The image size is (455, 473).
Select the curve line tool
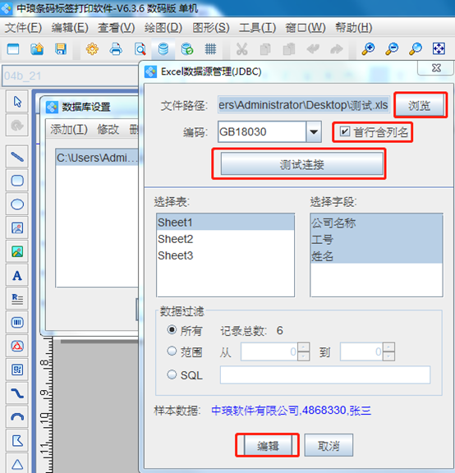[17, 393]
